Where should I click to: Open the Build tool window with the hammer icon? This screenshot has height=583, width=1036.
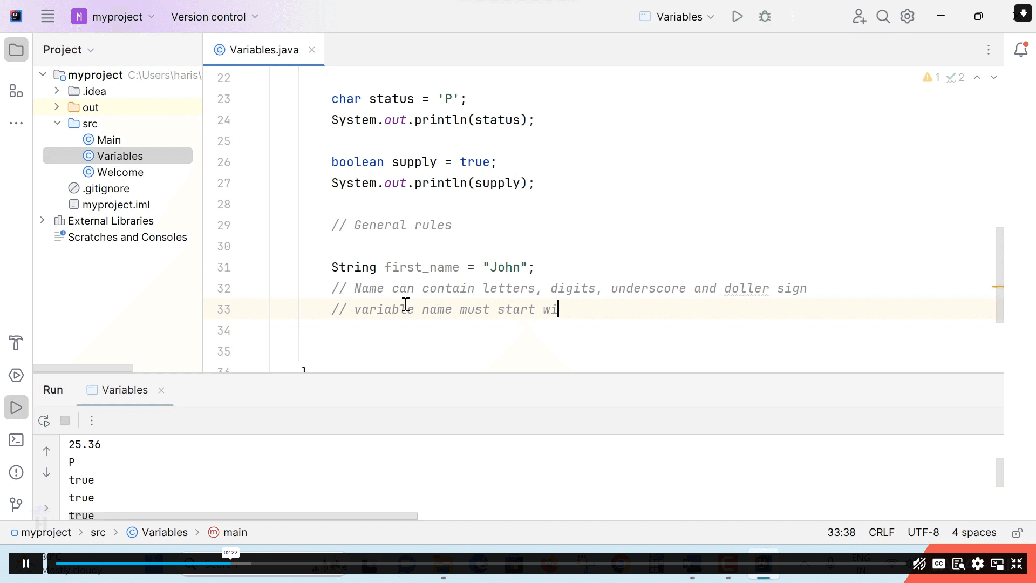click(x=16, y=343)
